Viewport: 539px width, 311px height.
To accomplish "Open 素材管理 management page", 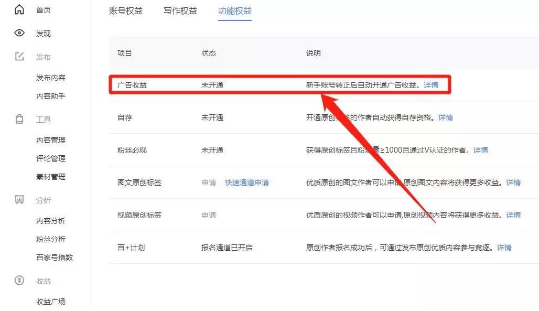I will tap(51, 177).
